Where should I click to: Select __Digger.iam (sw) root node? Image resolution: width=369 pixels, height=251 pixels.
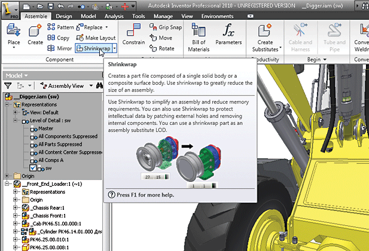pyautogui.click(x=32, y=96)
